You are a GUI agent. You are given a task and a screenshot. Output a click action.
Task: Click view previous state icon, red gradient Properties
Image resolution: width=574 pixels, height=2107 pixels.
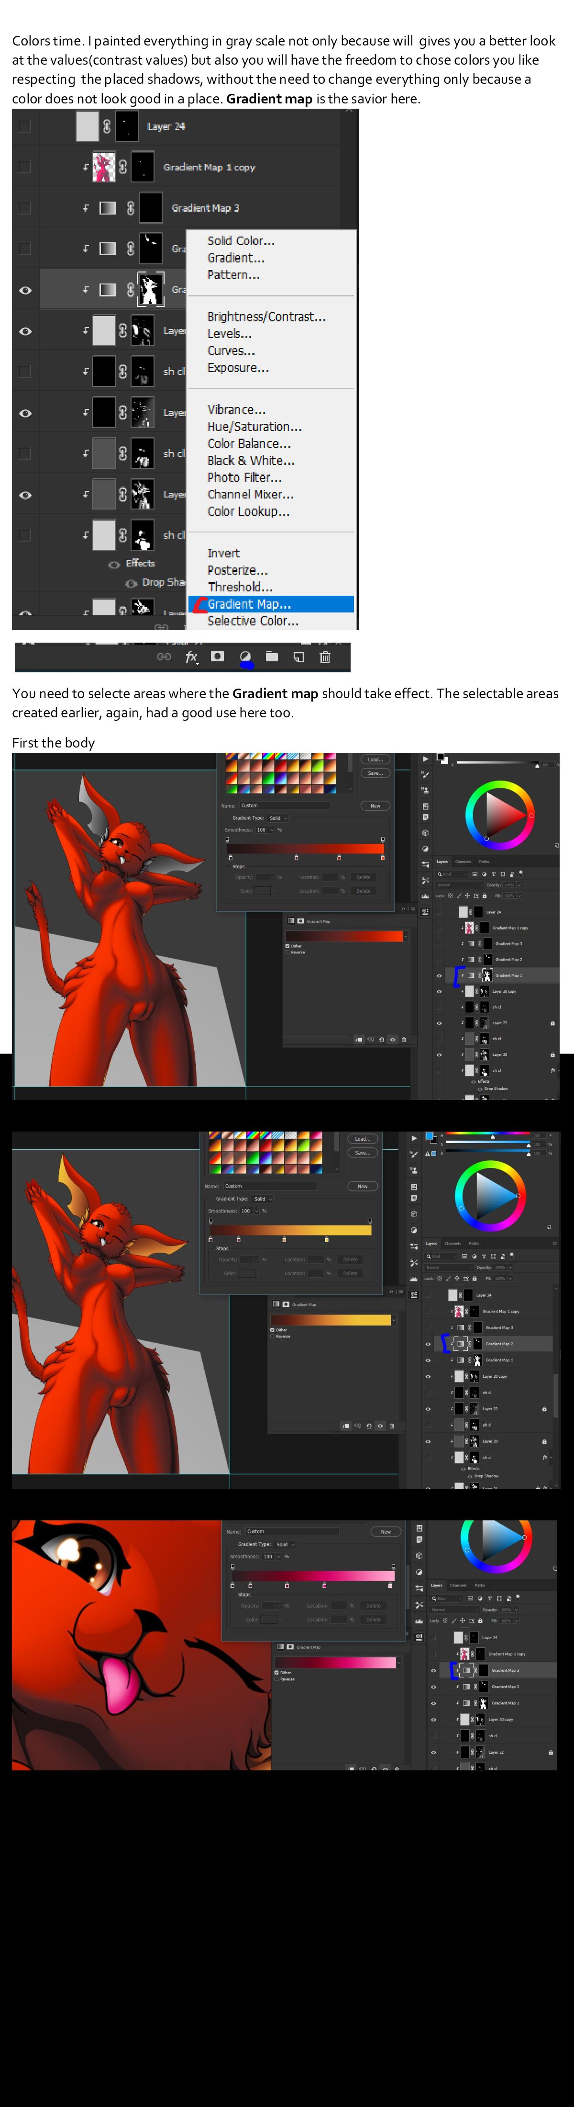click(x=371, y=1040)
